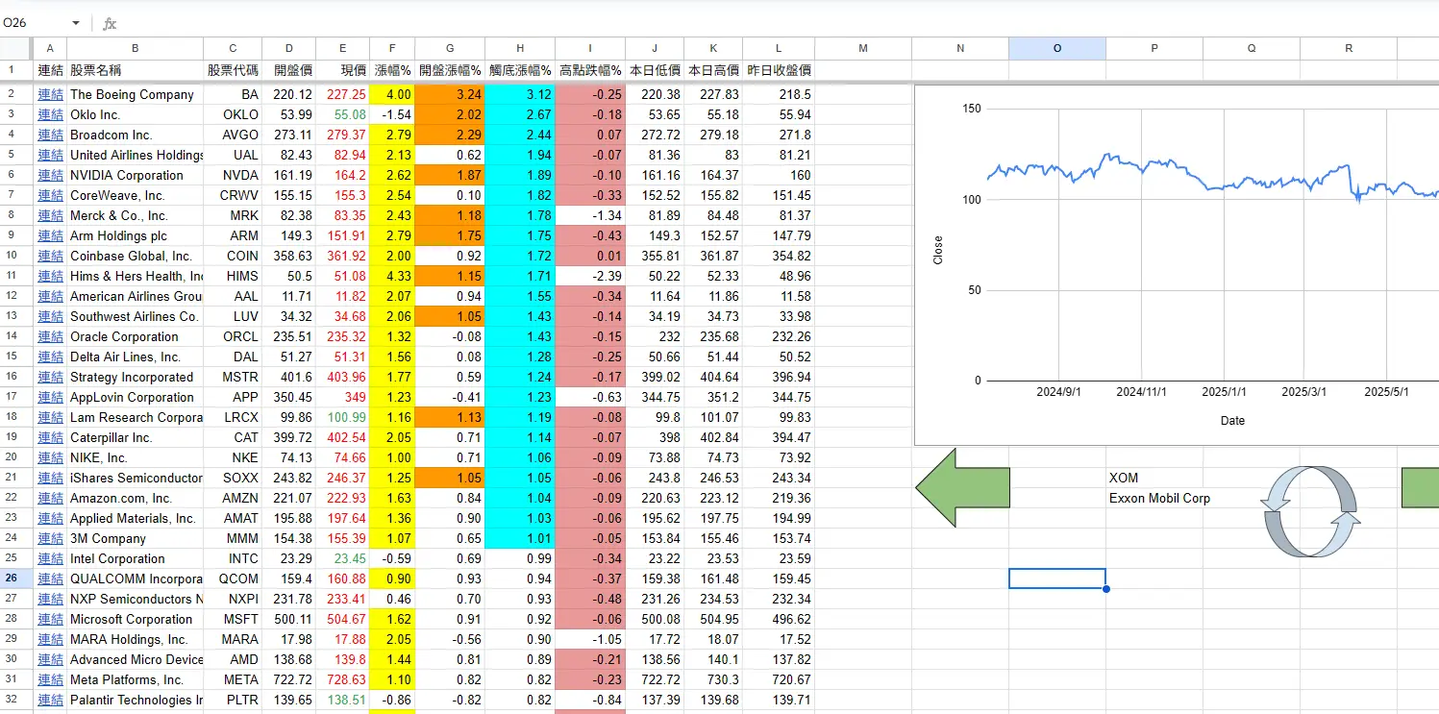Select column O header
Viewport: 1439px width, 714px height.
(1057, 48)
